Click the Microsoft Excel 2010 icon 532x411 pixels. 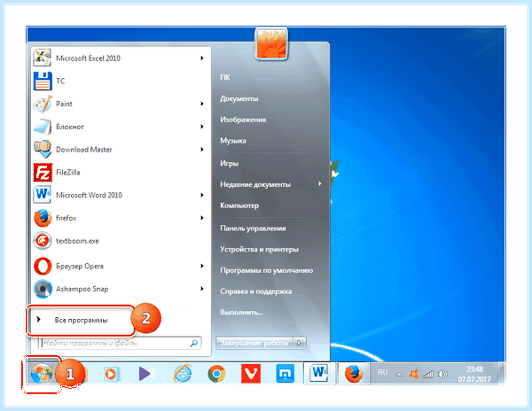click(x=42, y=58)
